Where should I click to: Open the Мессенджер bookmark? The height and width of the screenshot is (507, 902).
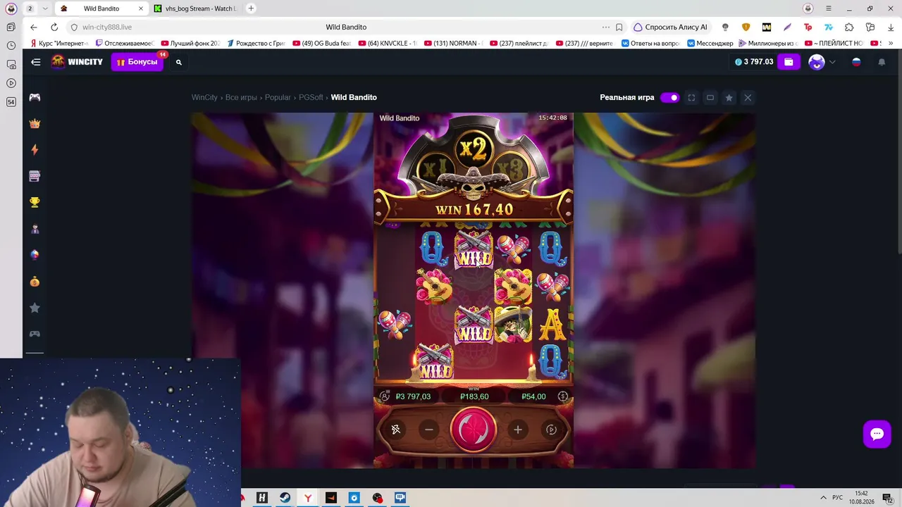(x=710, y=44)
